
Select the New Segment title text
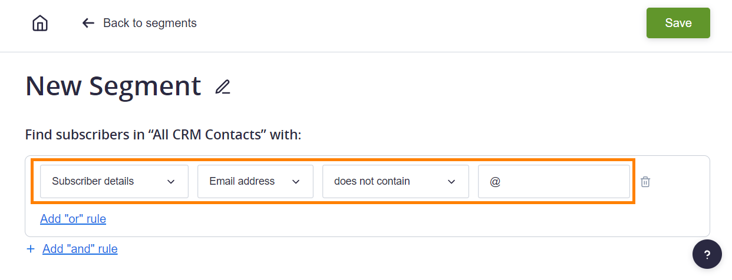[113, 86]
